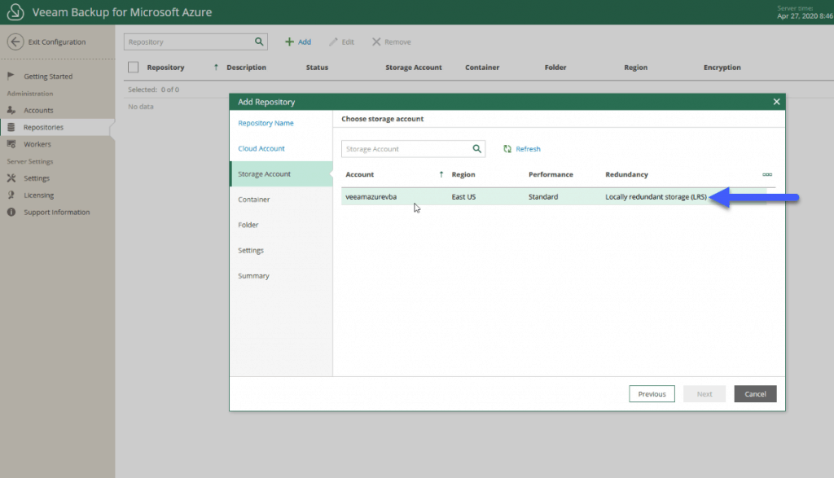
Task: Toggle the select-all Repository checkbox
Action: (x=133, y=67)
